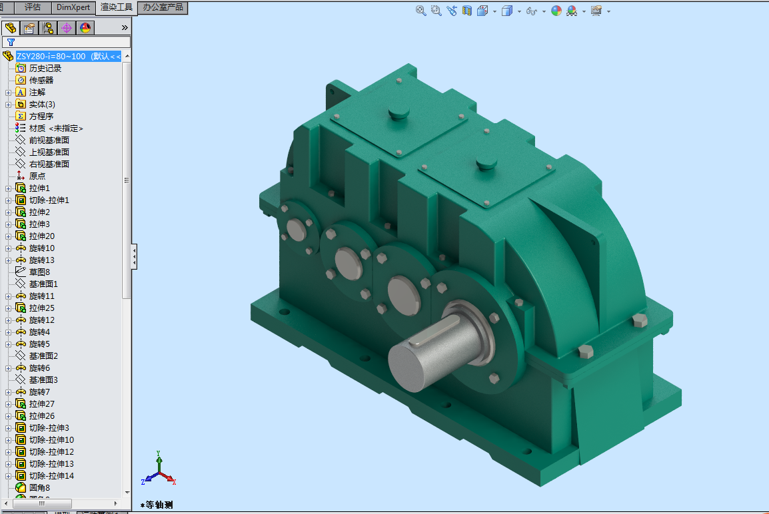The width and height of the screenshot is (769, 514).
Task: Expand the 实体(3) node
Action: coord(9,105)
